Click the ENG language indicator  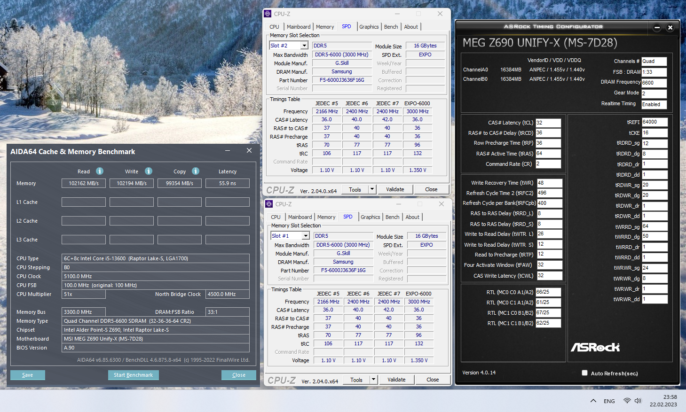click(609, 401)
